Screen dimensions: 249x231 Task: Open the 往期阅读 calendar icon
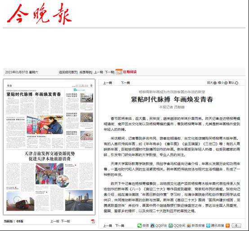point(119,72)
